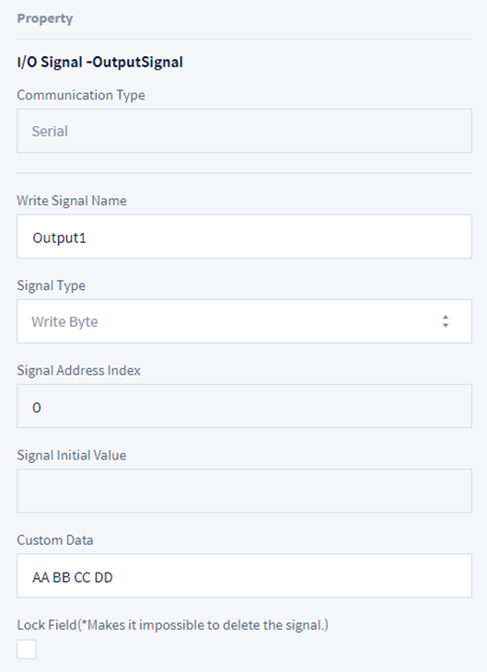This screenshot has height=672, width=487.
Task: Click the empty Signal Initial Value field
Action: coord(244,492)
